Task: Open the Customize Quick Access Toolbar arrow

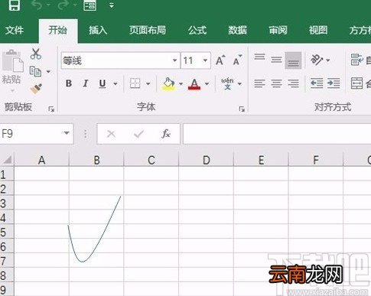Action: pyautogui.click(x=112, y=5)
